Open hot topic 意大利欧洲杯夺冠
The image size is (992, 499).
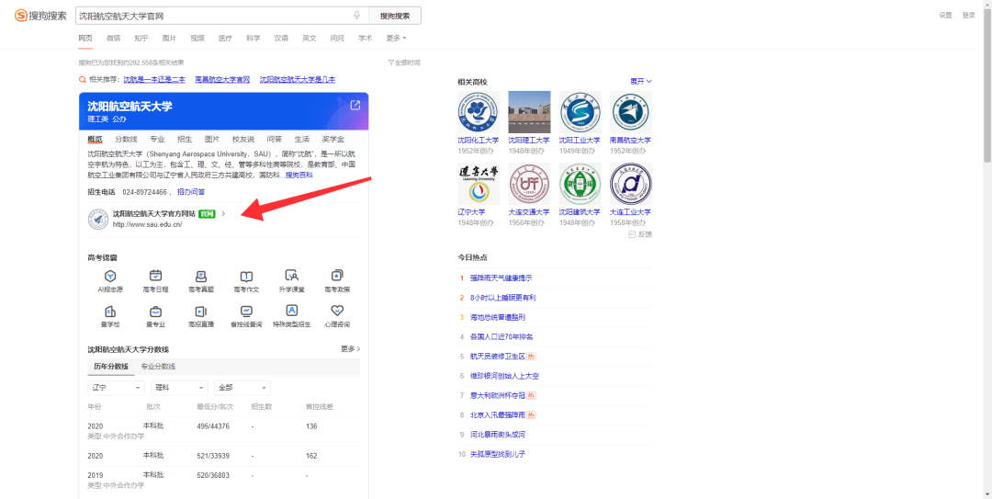click(x=498, y=396)
